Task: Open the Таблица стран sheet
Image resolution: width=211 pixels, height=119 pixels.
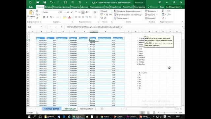Action: [86, 109]
